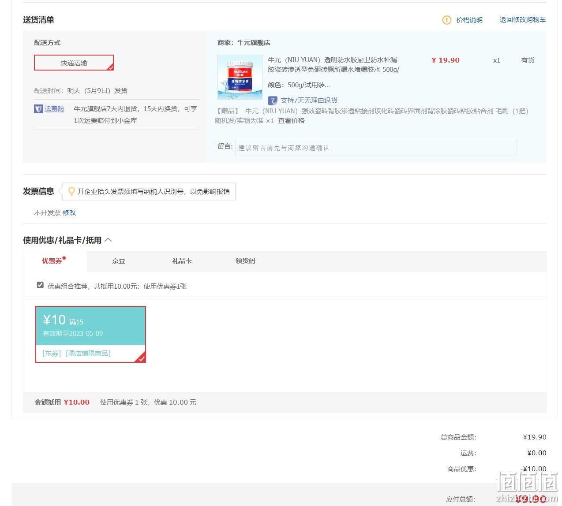Open the 牛元 waterproof glue product thumbnail
This screenshot has height=506, width=562.
240,77
